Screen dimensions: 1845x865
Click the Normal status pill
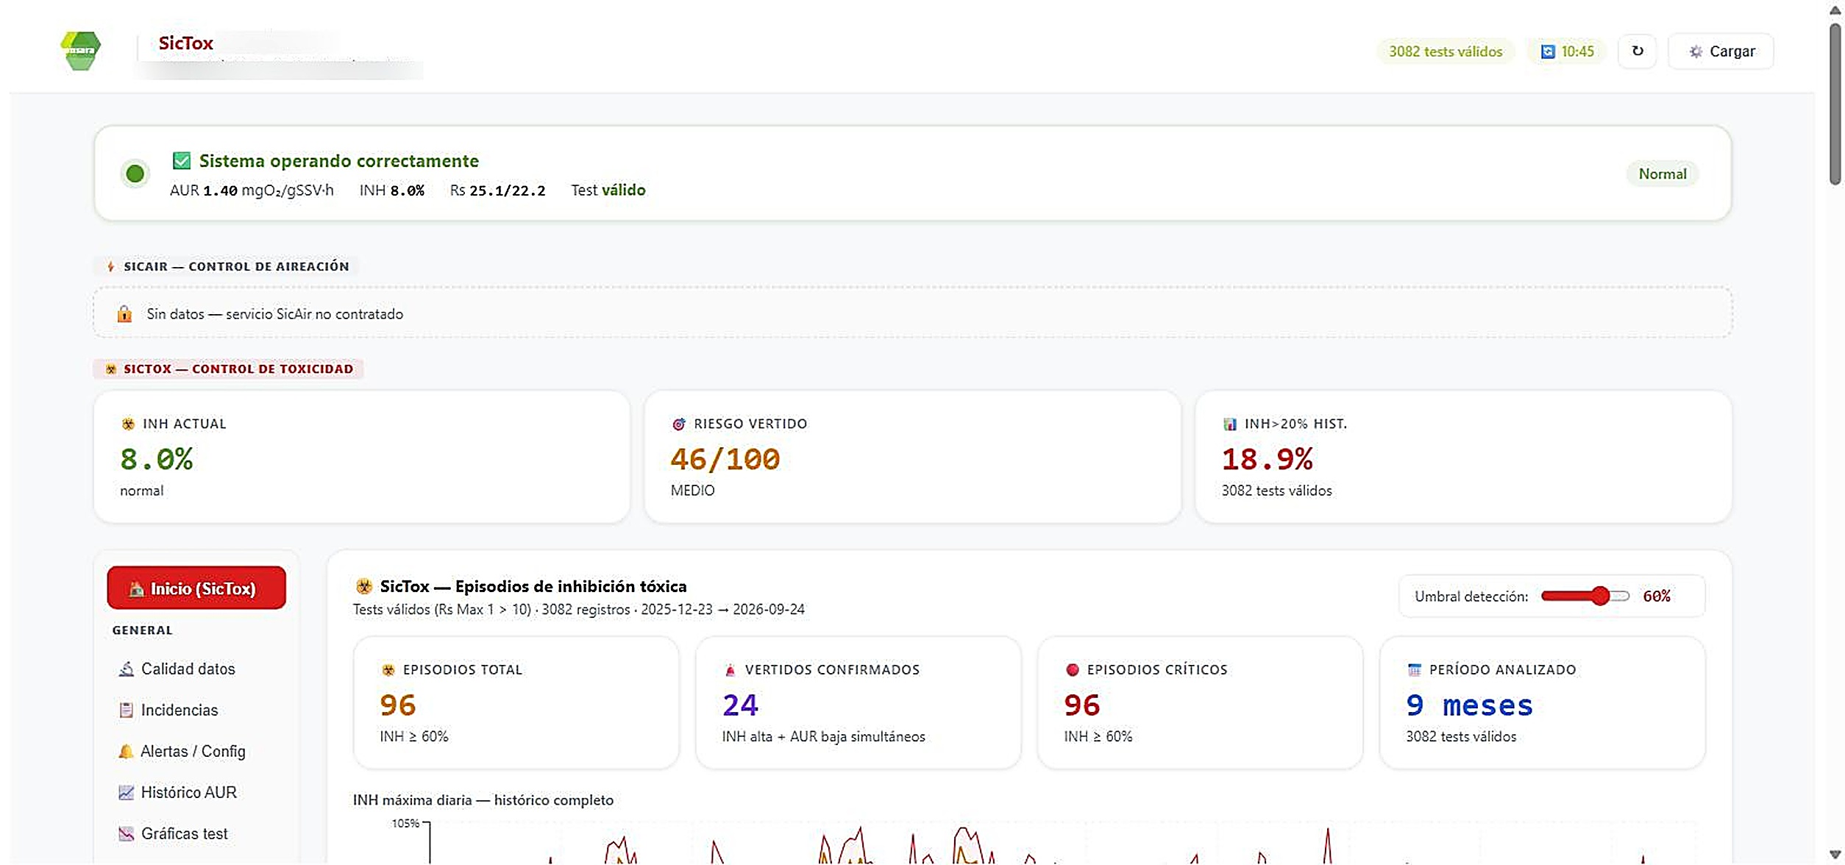pyautogui.click(x=1663, y=174)
